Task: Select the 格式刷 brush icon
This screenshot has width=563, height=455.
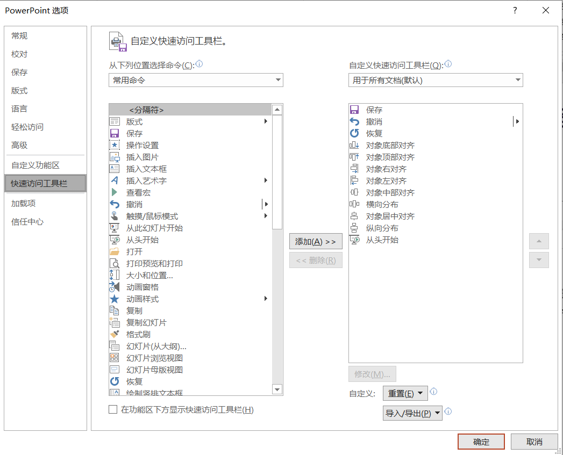Action: point(115,334)
